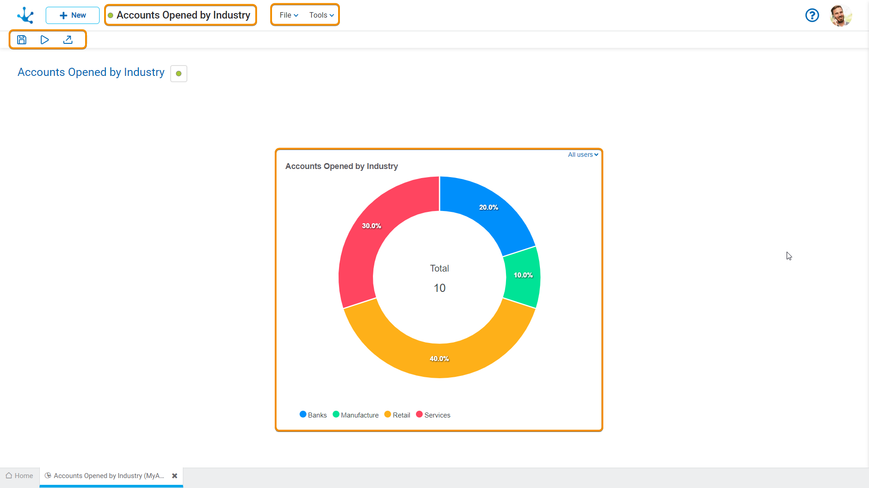Open the File dropdown menu
Viewport: 869px width, 488px height.
pos(289,15)
